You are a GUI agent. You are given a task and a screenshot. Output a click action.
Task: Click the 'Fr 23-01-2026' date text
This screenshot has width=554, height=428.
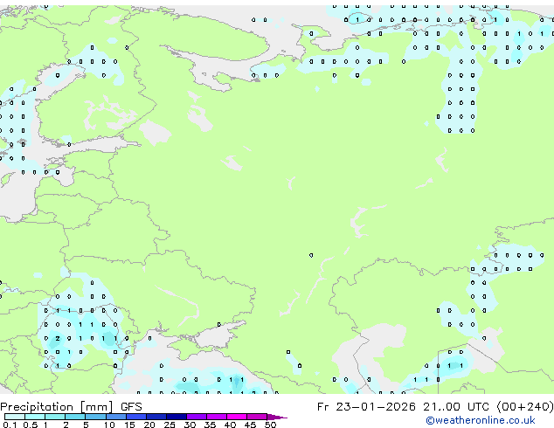(x=366, y=407)
